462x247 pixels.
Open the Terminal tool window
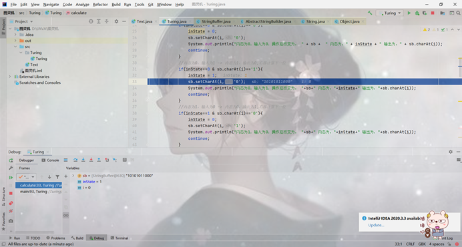120,238
